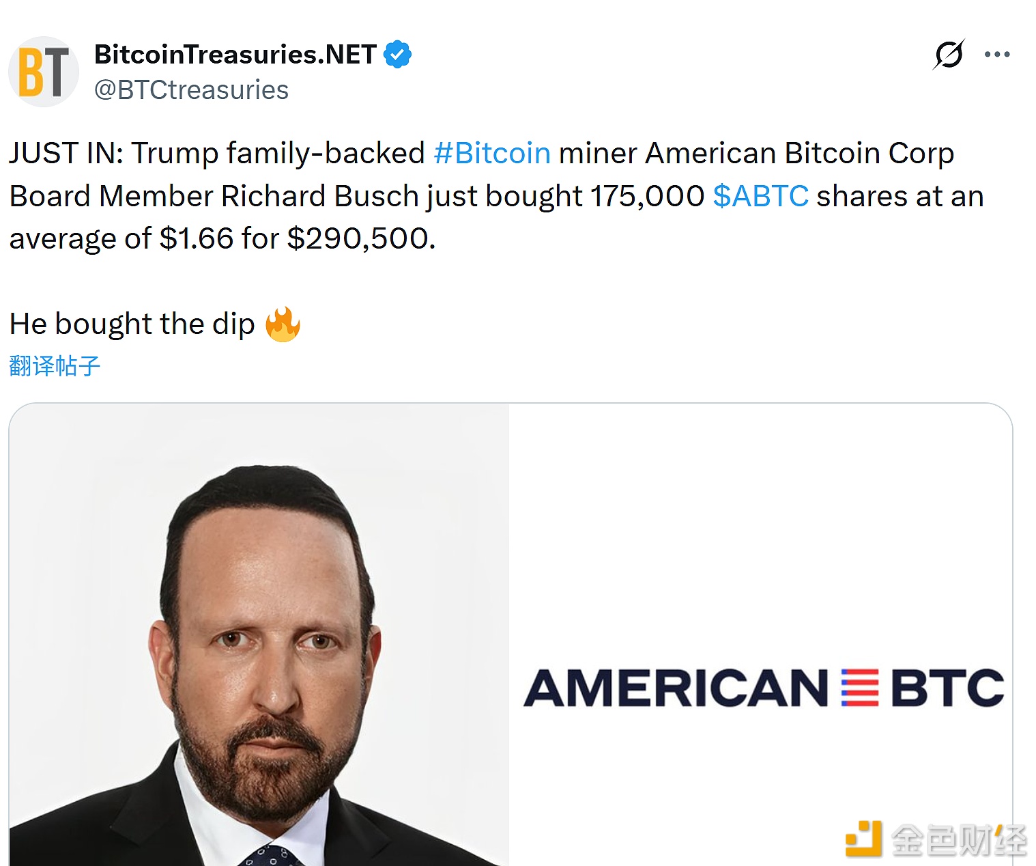The image size is (1036, 866).
Task: Open the #Bitcoin hashtag page
Action: click(493, 153)
